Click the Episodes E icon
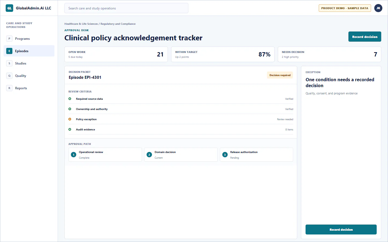 [9, 51]
